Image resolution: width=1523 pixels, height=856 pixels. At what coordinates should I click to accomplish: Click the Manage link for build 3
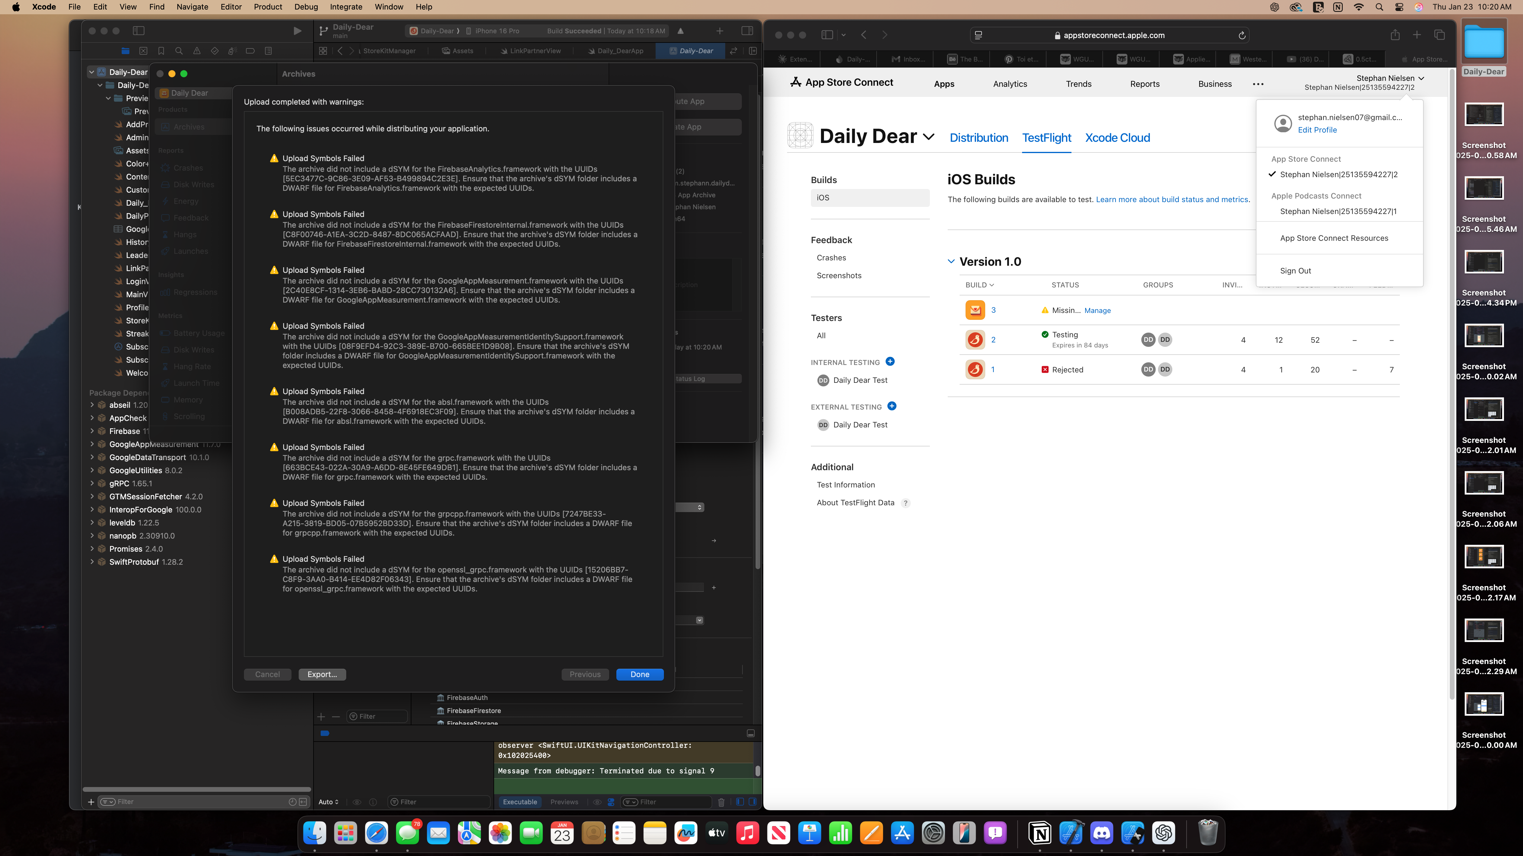[x=1097, y=311]
